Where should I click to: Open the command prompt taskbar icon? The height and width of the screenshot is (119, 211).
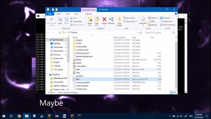[x=80, y=116]
